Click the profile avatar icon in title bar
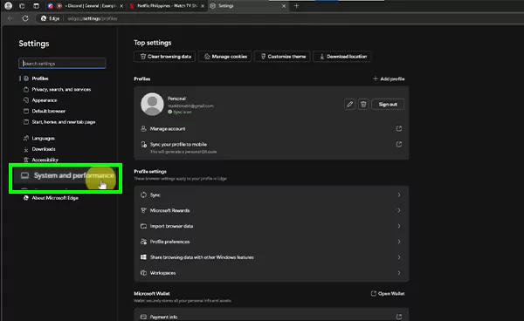Viewport: 524px width, 321px height. 9,6
